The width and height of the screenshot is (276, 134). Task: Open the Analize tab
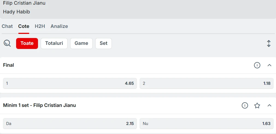click(x=59, y=26)
